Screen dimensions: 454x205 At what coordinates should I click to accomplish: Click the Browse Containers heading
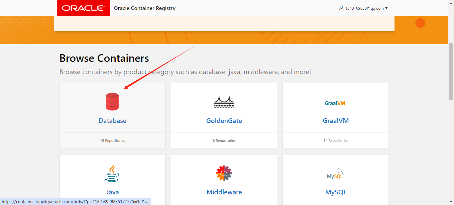pyautogui.click(x=104, y=58)
